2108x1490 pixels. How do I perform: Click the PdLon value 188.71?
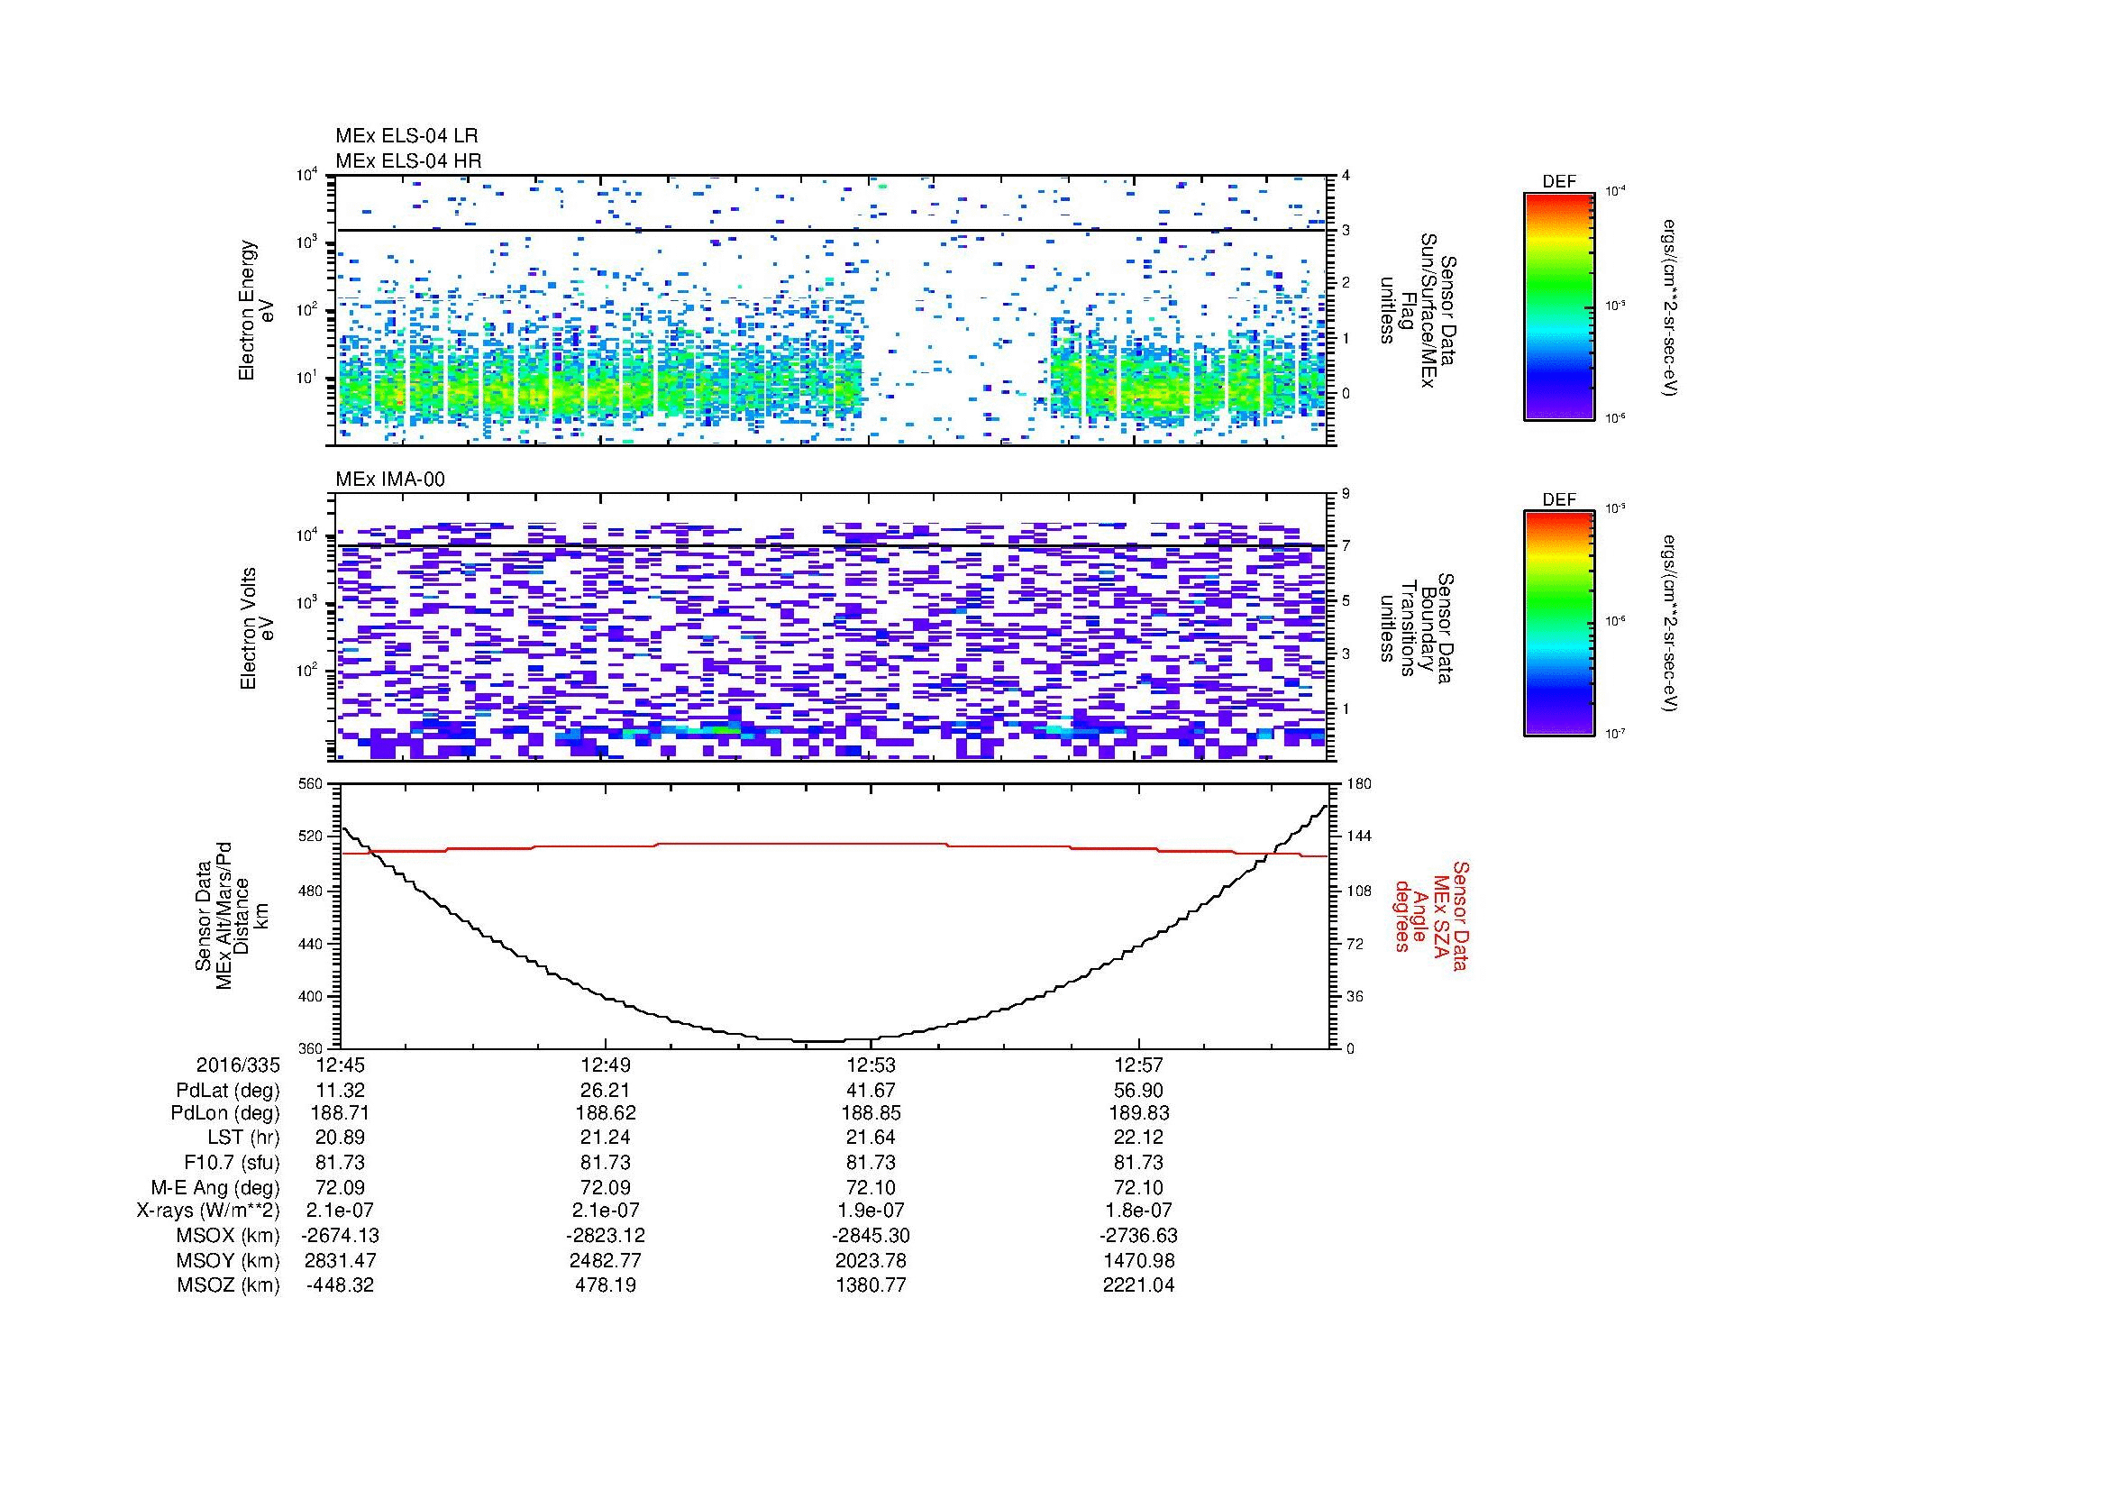(x=340, y=1113)
